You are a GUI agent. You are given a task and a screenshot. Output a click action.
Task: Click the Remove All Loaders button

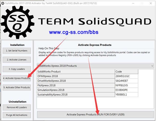17,107
